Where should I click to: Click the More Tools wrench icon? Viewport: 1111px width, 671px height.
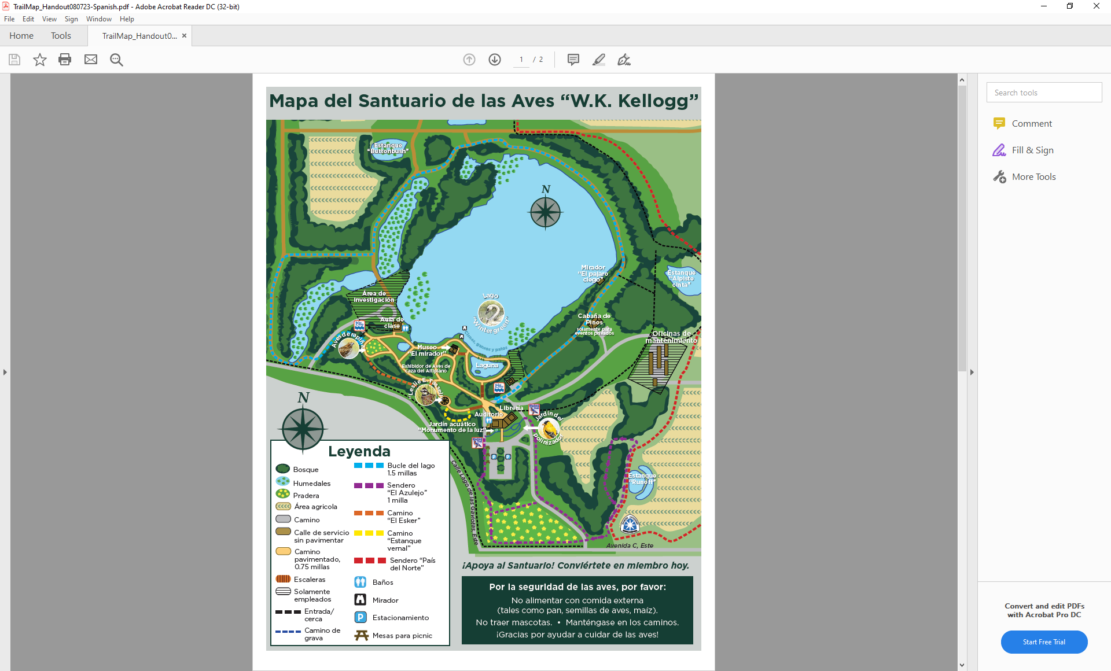tap(999, 177)
